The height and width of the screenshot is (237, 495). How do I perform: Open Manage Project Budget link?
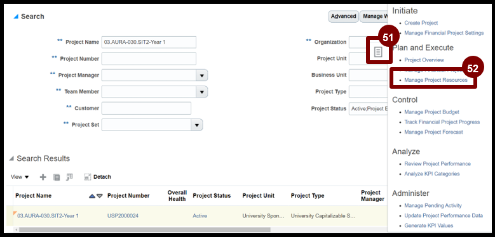tap(431, 112)
